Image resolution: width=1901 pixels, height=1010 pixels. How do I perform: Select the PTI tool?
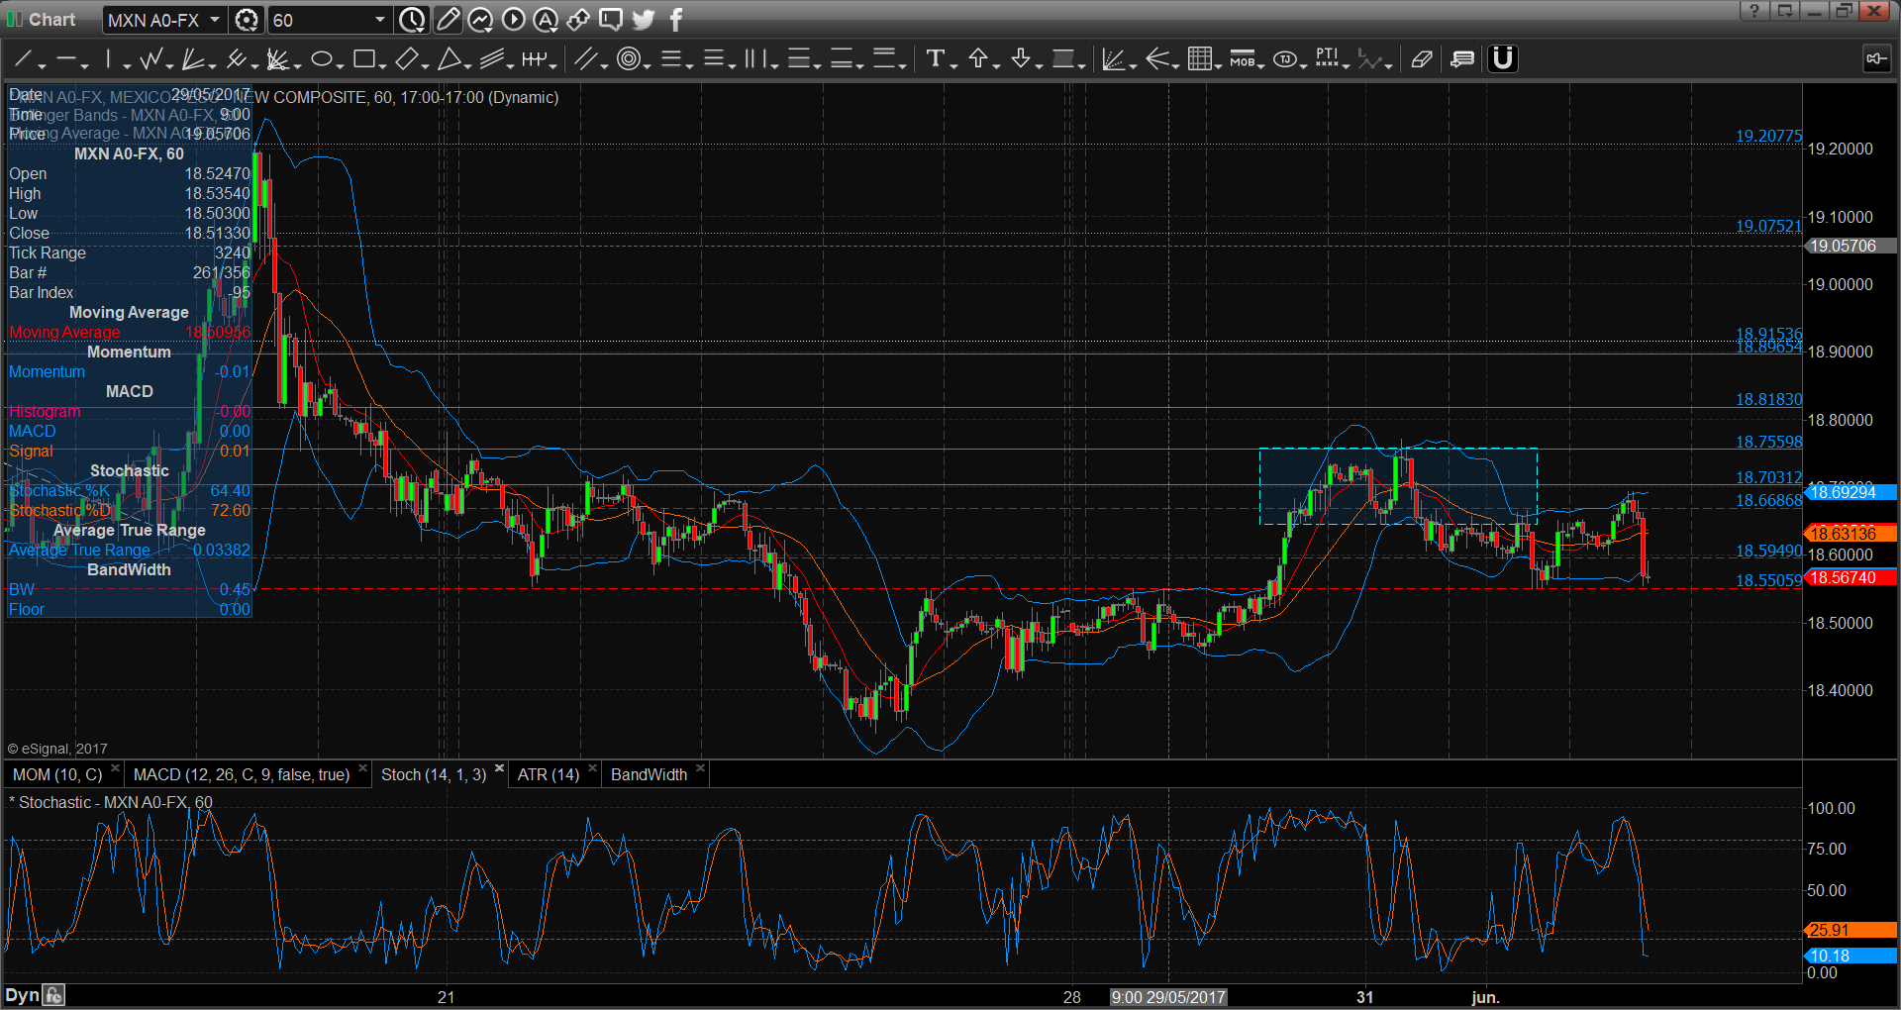(x=1328, y=59)
